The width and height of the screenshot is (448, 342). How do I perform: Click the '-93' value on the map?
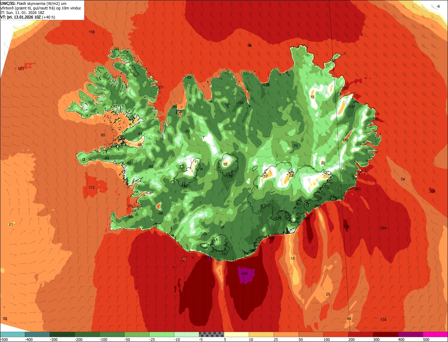pos(187,131)
